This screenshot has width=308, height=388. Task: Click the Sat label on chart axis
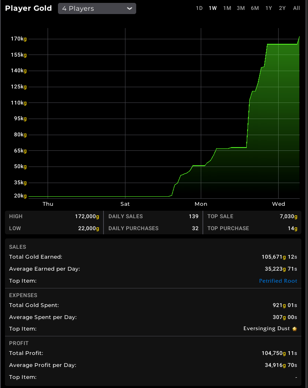[125, 204]
